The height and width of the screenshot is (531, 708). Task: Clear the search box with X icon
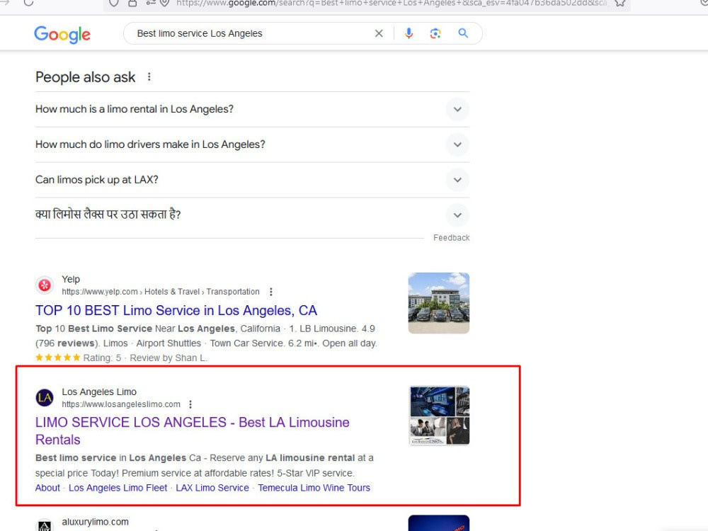[x=379, y=33]
